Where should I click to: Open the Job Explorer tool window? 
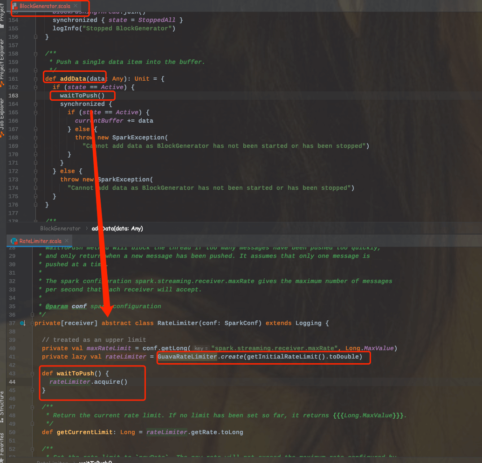[2, 117]
